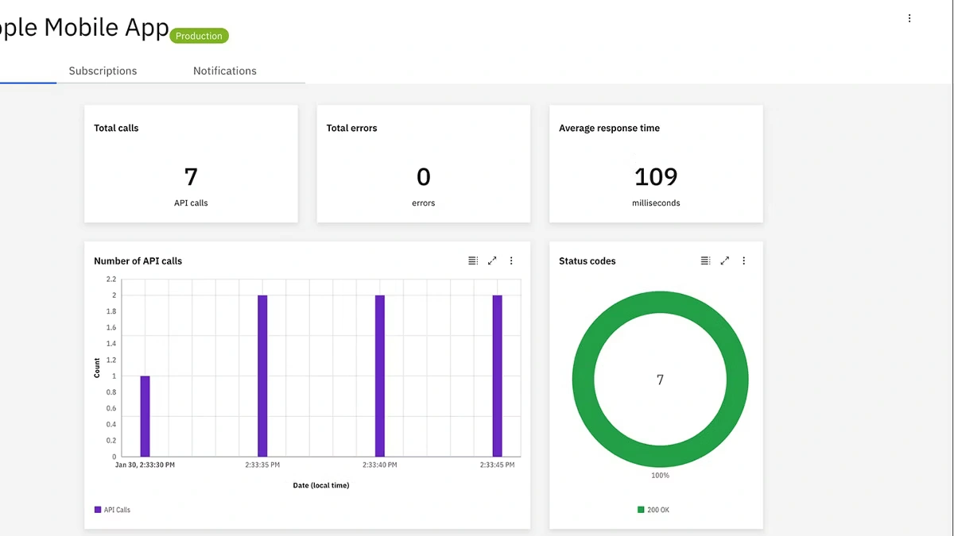This screenshot has height=536, width=954.
Task: Open overflow menu on Number of API calls chart
Action: (x=511, y=260)
